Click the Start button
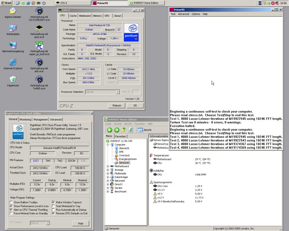This screenshot has height=231, width=289. point(6,3)
